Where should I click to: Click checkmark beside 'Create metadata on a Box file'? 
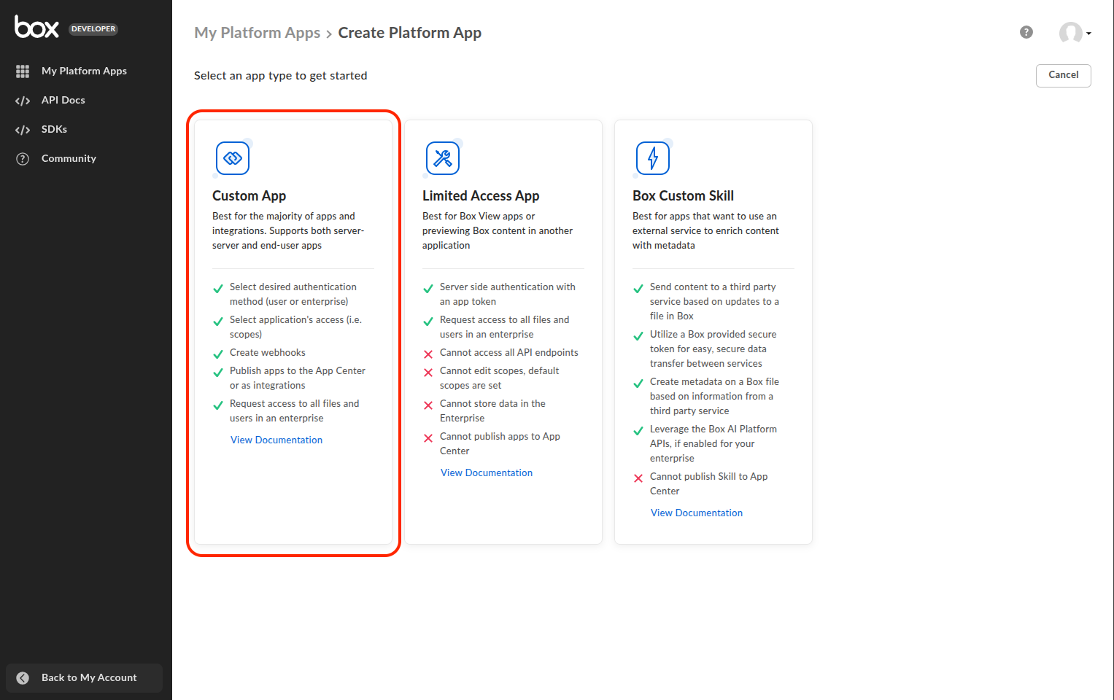pyautogui.click(x=638, y=384)
